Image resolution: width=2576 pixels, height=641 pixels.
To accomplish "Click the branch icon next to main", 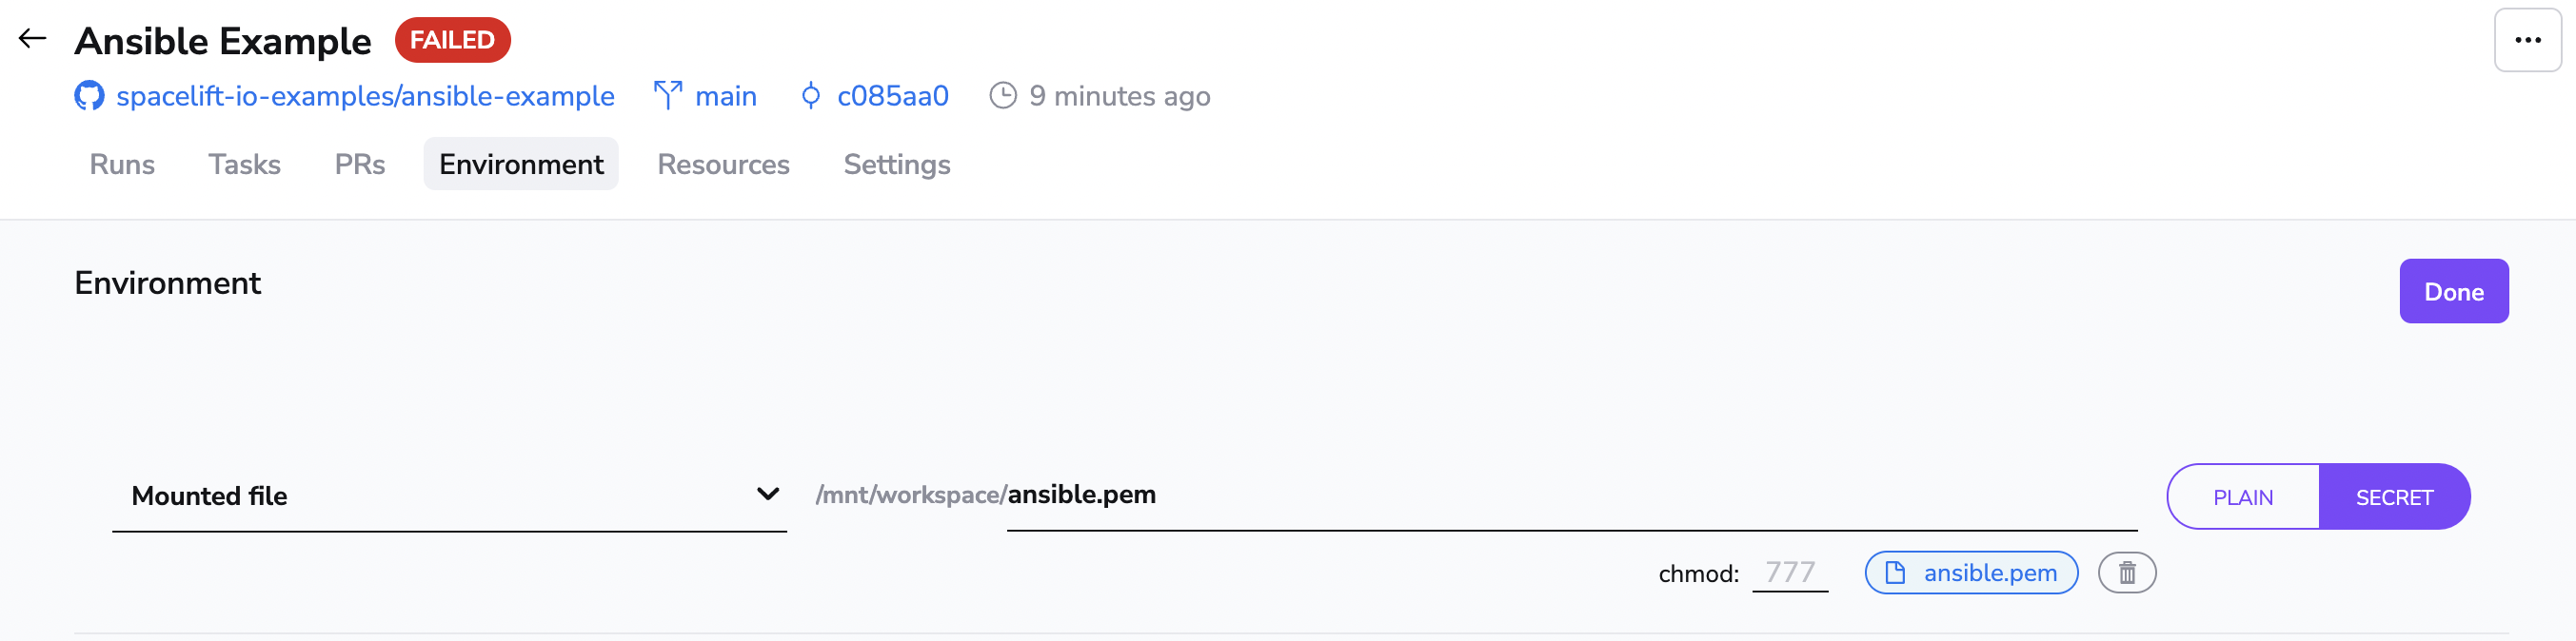I will point(668,95).
